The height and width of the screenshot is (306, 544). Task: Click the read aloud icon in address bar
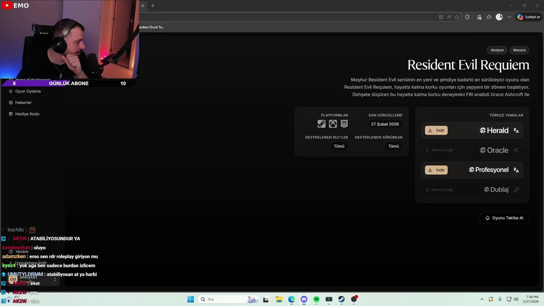click(x=449, y=17)
